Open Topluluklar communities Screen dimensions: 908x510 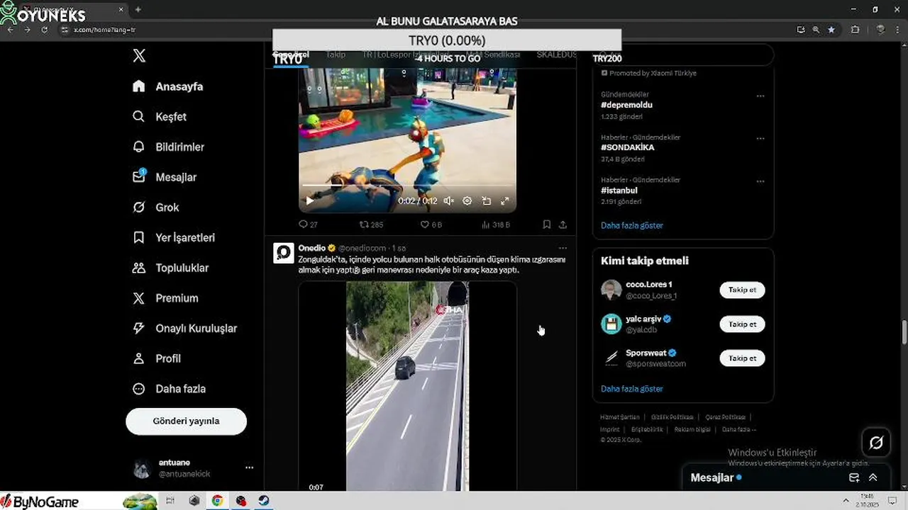tap(170, 268)
